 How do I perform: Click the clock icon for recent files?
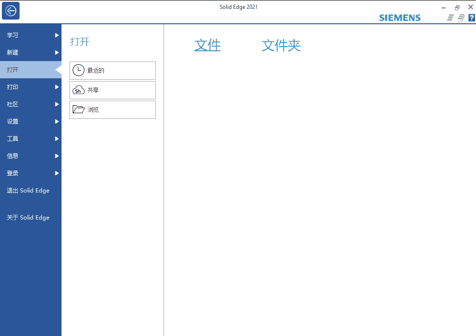[78, 70]
